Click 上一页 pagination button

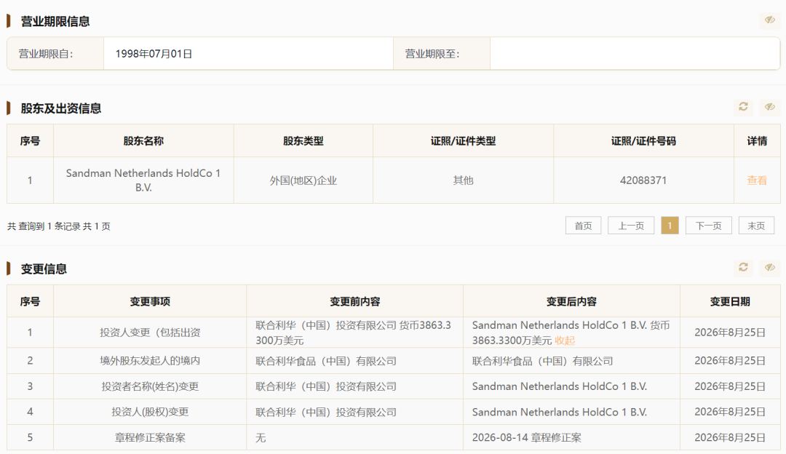coord(630,226)
